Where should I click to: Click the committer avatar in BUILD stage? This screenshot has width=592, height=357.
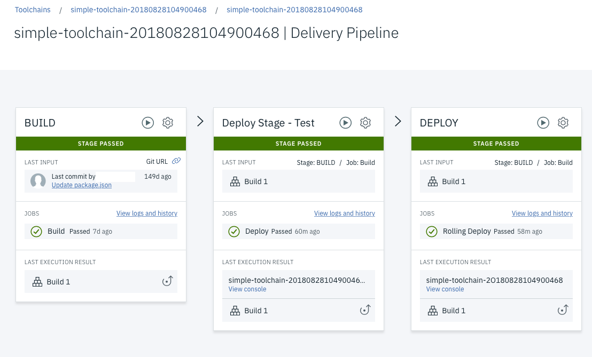point(38,181)
